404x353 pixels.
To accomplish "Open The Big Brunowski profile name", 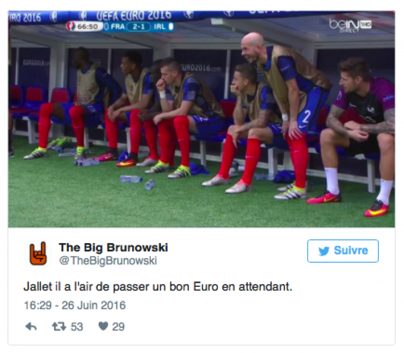I will pyautogui.click(x=114, y=248).
